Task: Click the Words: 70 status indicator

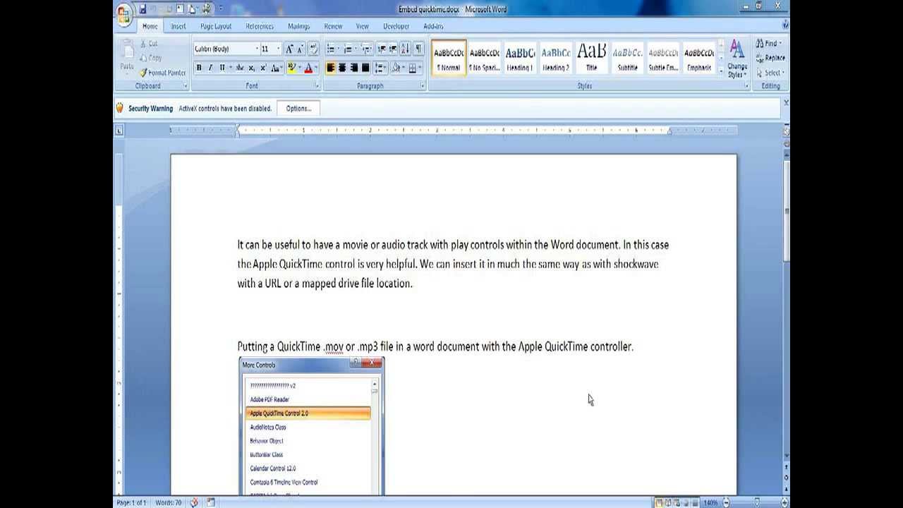Action: coord(168,502)
